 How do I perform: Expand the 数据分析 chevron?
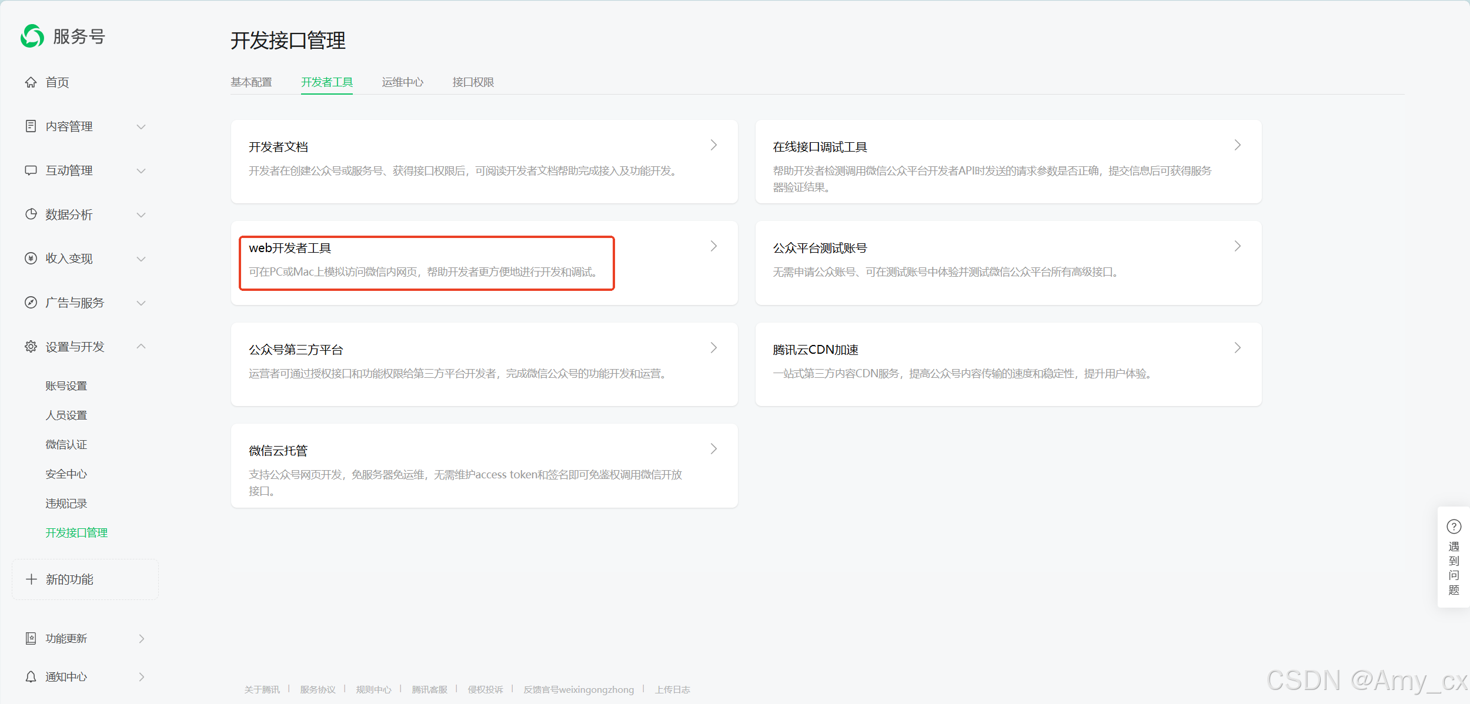141,215
